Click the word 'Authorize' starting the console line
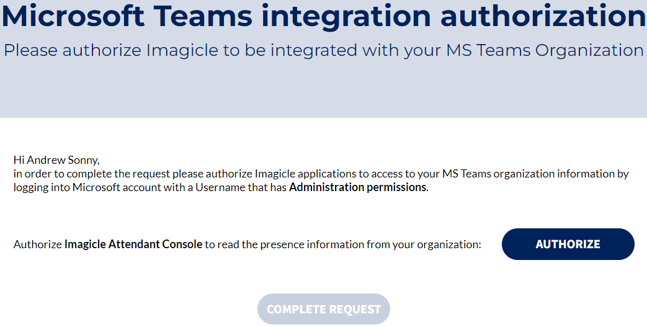Viewport: 647px width, 327px height. click(37, 244)
